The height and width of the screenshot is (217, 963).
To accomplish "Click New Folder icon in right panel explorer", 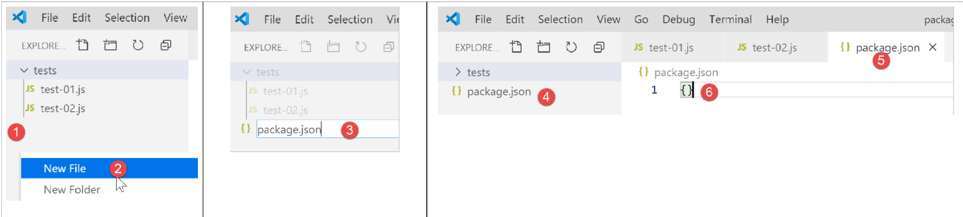I will [544, 47].
